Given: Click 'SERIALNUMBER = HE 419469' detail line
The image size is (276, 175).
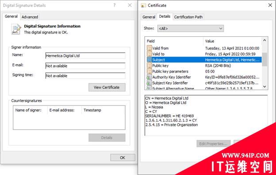Looking at the screenshot, I should 169,116.
